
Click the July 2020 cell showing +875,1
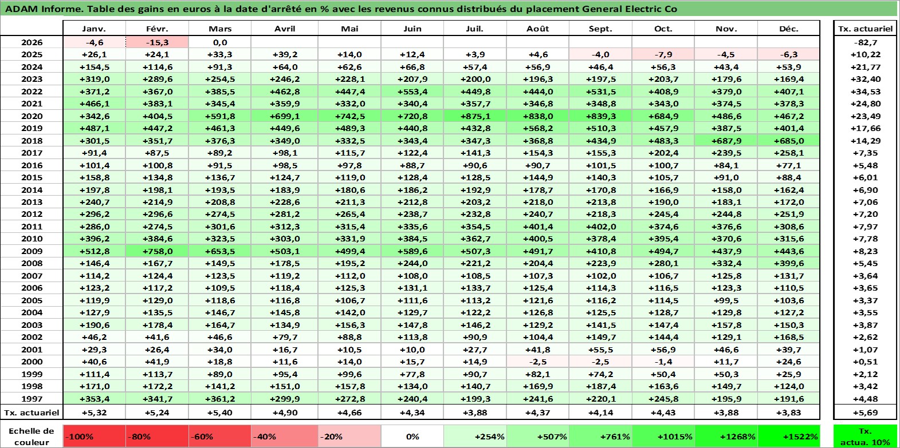coord(474,116)
